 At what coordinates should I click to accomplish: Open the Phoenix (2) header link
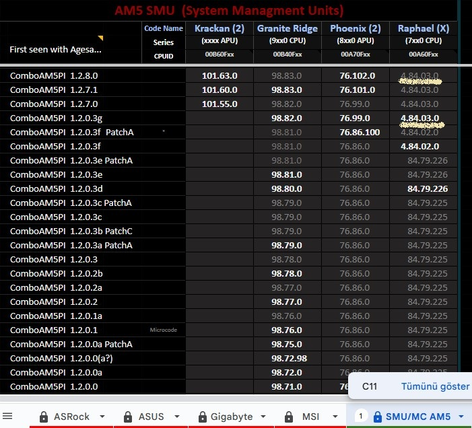click(x=356, y=28)
